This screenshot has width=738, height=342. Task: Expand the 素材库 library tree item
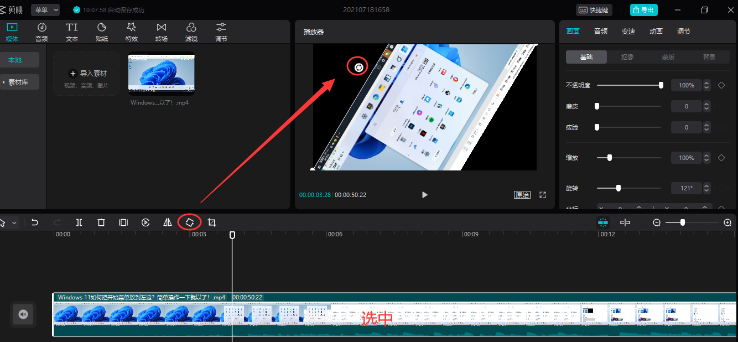20,82
